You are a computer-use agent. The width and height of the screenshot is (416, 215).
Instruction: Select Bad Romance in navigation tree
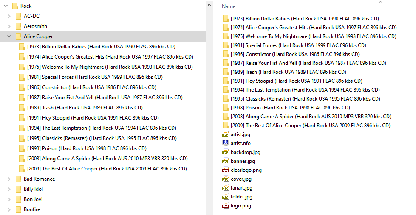39,179
